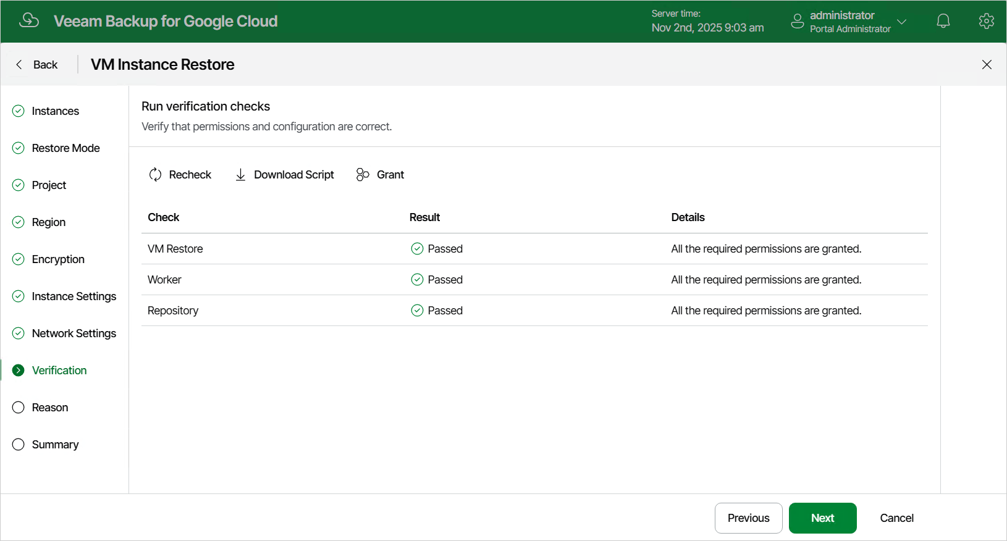Click the Verification current-step arrow icon
The width and height of the screenshot is (1007, 541).
point(19,370)
